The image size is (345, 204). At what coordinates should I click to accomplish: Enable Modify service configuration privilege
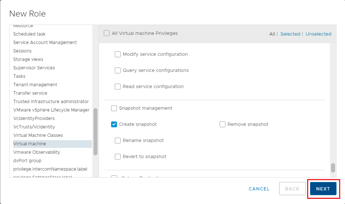[118, 54]
